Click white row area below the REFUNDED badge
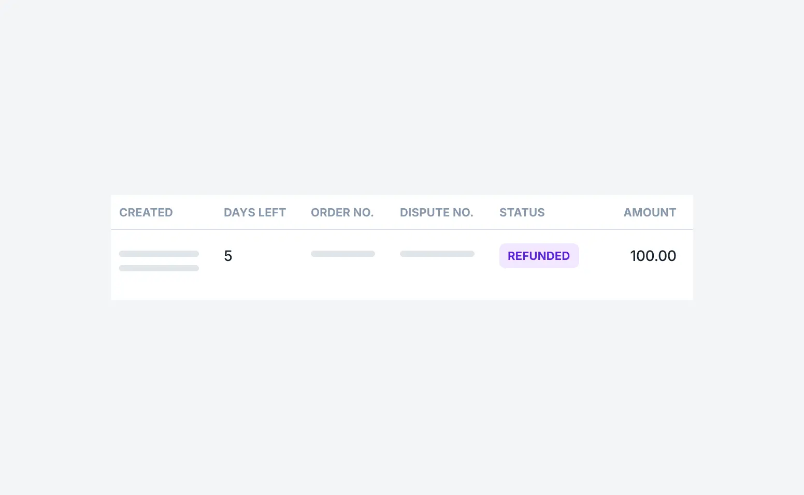The width and height of the screenshot is (804, 495). click(539, 285)
